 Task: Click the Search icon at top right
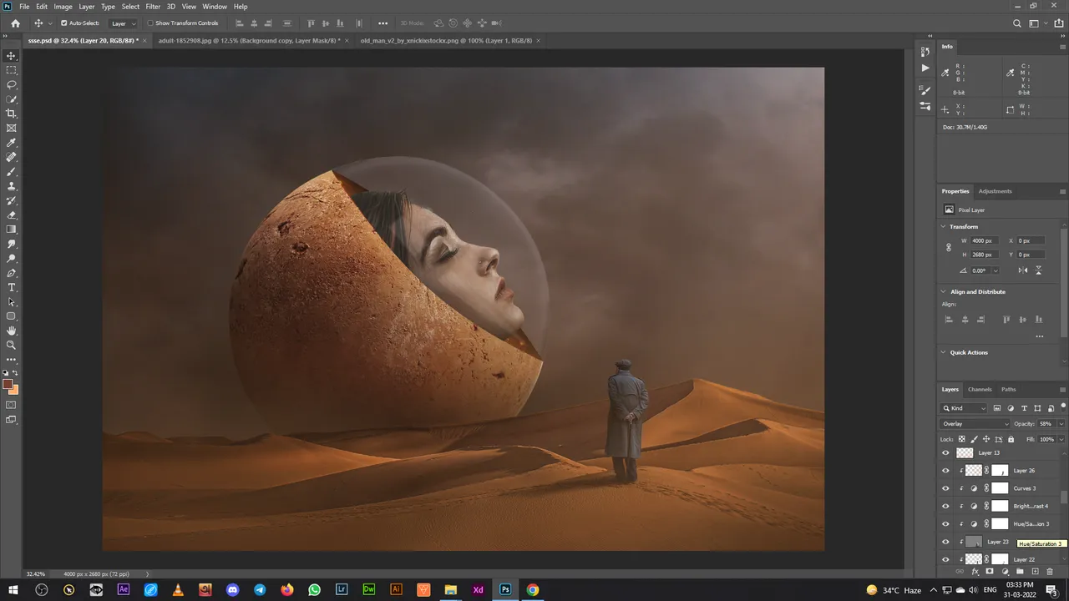(1017, 23)
